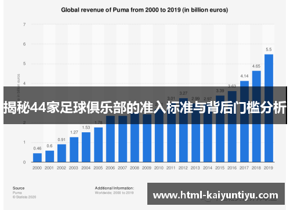Click the 1.78 value label
This screenshot has height=210, width=290.
click(99, 122)
